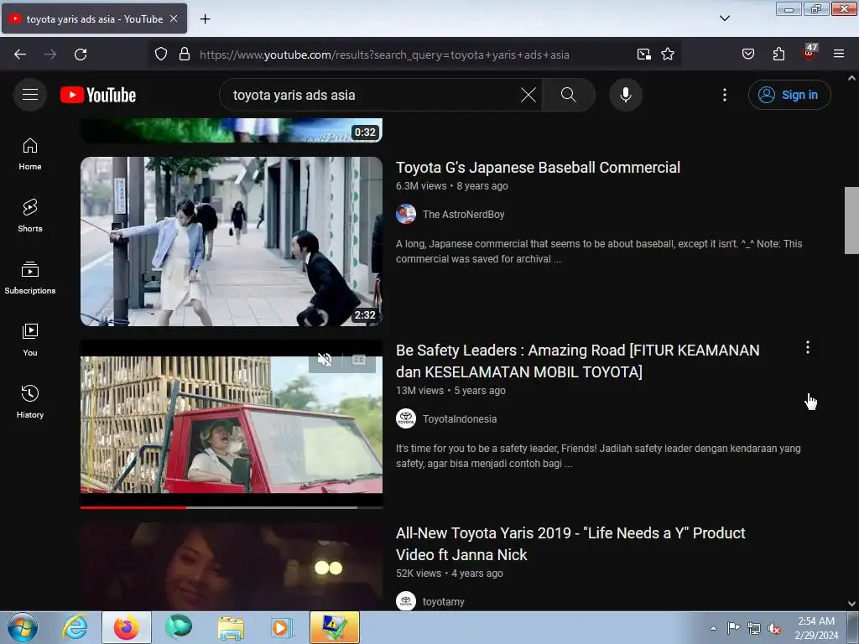Open the file explorer taskbar folder
859x644 pixels.
click(231, 627)
